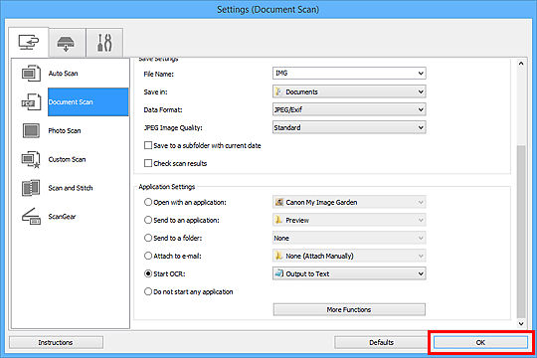The width and height of the screenshot is (537, 358).
Task: Open the JPEG Image Quality dropdown
Action: coord(349,127)
